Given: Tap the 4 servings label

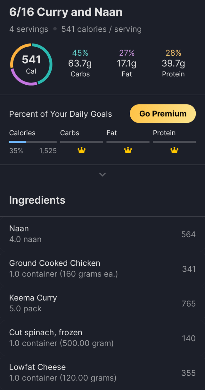Looking at the screenshot, I should 29,29.
